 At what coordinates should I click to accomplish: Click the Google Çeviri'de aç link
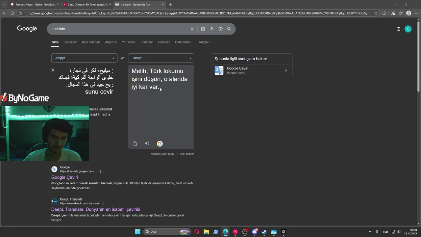click(163, 154)
